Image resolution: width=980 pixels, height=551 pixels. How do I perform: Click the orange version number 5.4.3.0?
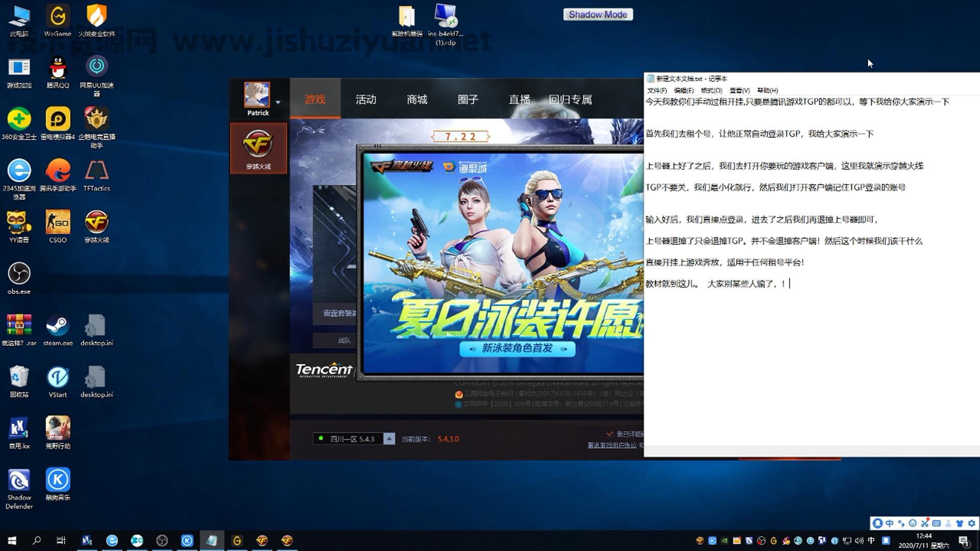[x=448, y=439]
